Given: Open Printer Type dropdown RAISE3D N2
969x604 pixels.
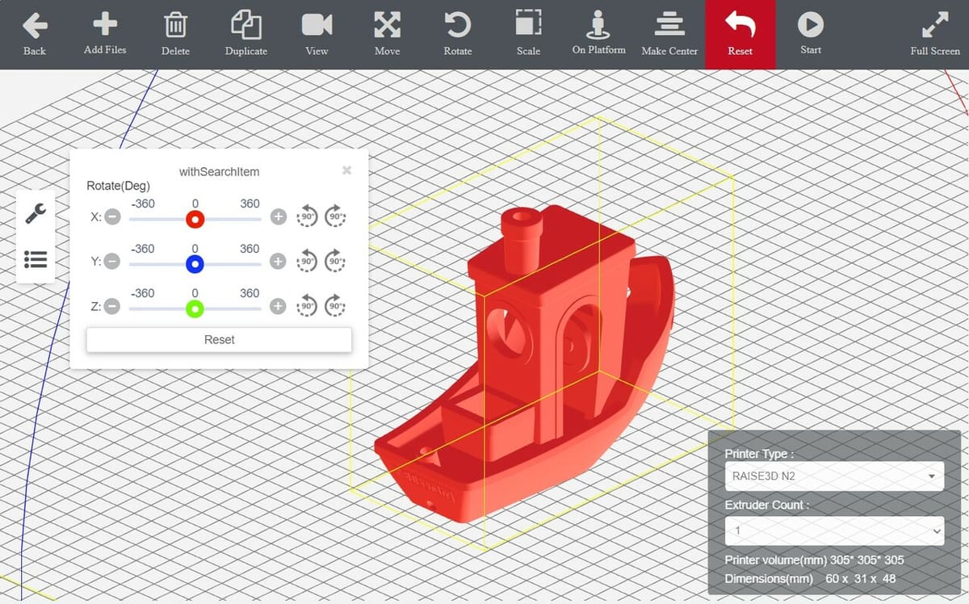Looking at the screenshot, I should [x=834, y=476].
